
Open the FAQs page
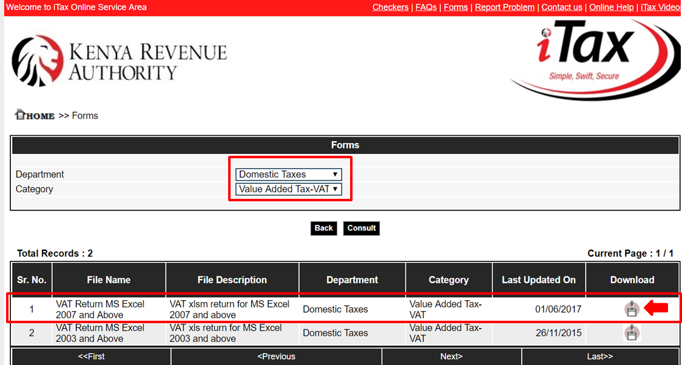click(x=425, y=7)
